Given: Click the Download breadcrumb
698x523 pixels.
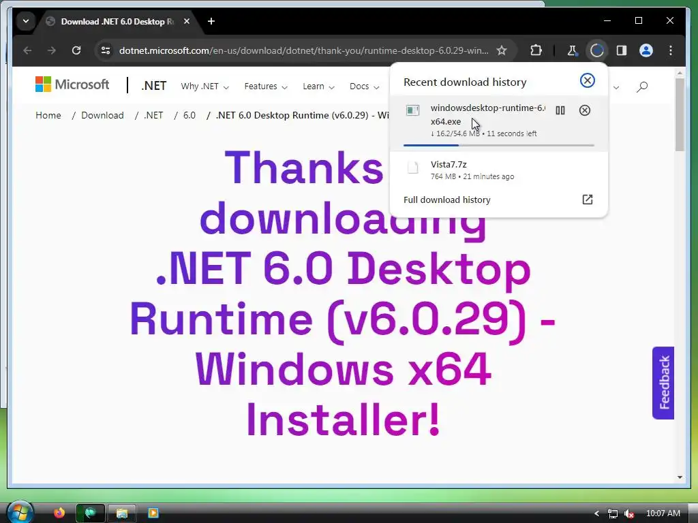Looking at the screenshot, I should [102, 115].
